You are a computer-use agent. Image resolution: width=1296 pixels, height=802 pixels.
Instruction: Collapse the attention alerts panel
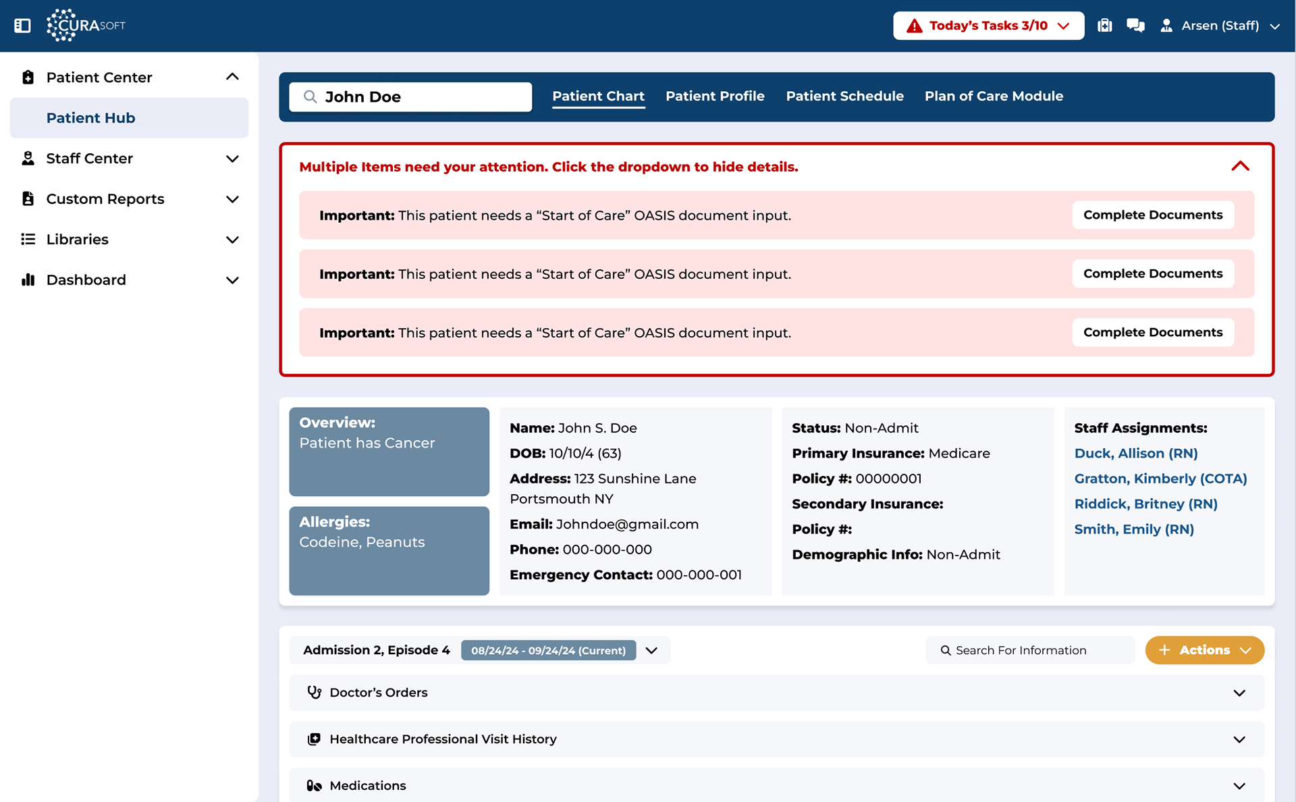[1240, 166]
